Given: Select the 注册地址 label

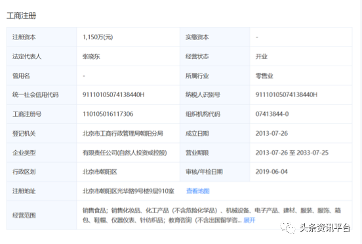Looking at the screenshot, I should [24, 191].
